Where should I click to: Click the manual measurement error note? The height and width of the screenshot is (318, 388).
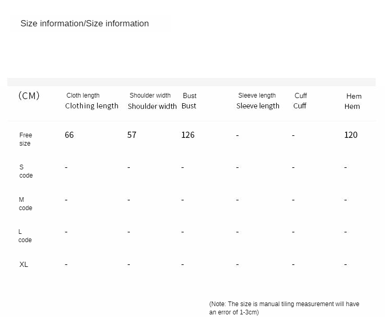284,308
